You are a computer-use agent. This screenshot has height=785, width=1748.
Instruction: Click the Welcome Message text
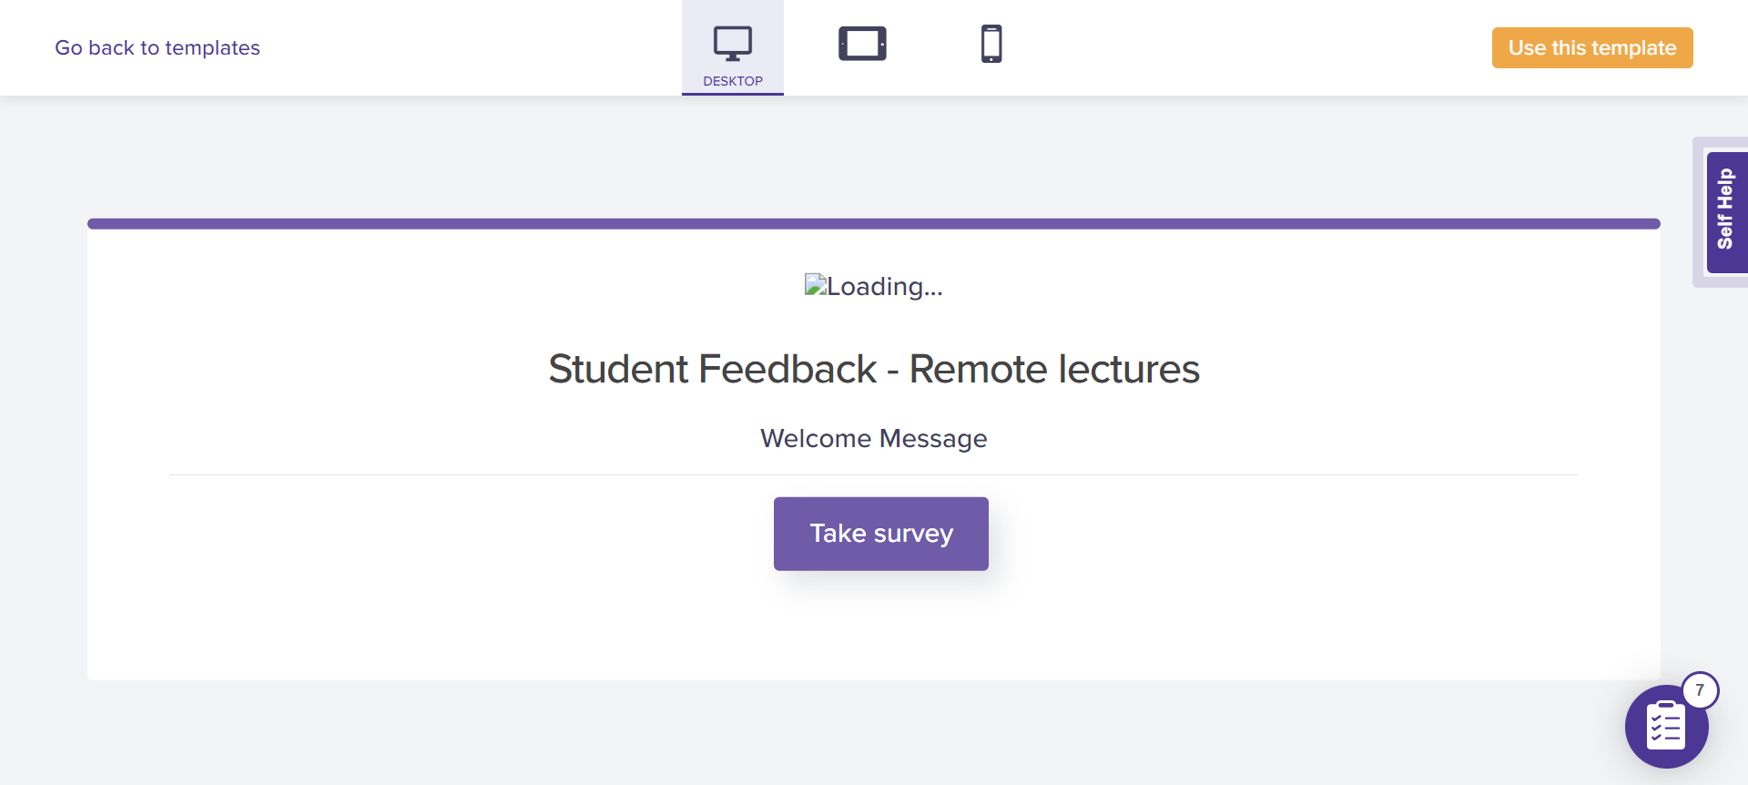tap(873, 439)
